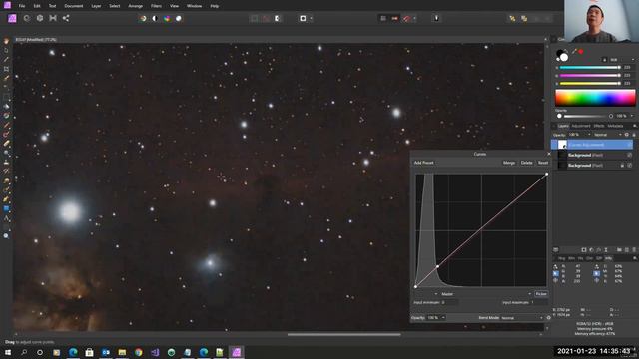The width and height of the screenshot is (639, 359).
Task: Click the Input minimum field in Curves
Action: [x=449, y=303]
